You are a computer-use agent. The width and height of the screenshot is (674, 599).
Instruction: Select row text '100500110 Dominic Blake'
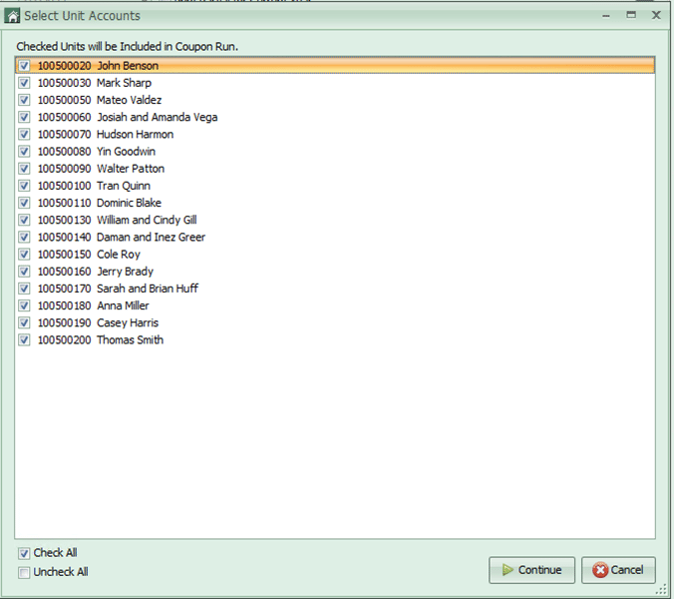coord(100,203)
